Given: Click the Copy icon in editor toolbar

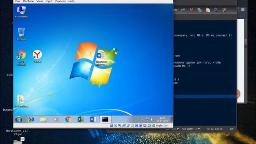Looking at the screenshot, I should 199,10.
